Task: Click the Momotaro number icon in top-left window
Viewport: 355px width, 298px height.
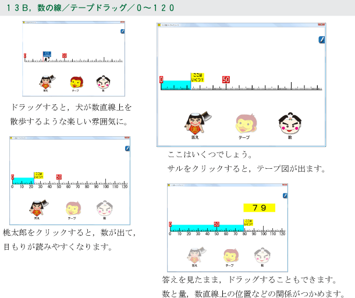Action: (103, 82)
